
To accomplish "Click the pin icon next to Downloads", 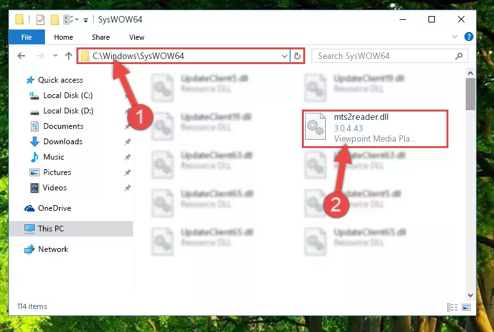I will [128, 142].
